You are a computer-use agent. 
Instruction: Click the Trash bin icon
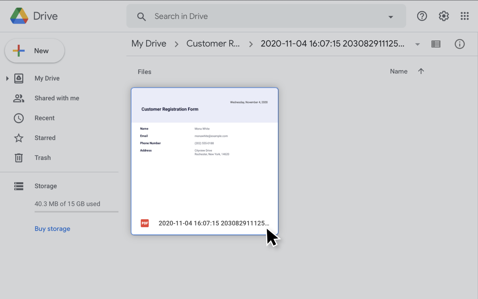pos(19,158)
